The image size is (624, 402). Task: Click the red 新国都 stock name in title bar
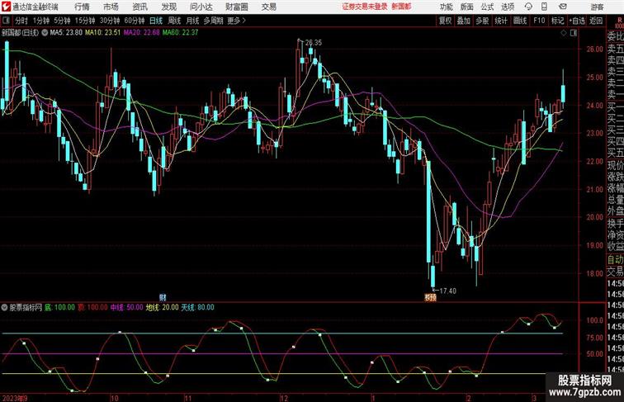(x=401, y=7)
